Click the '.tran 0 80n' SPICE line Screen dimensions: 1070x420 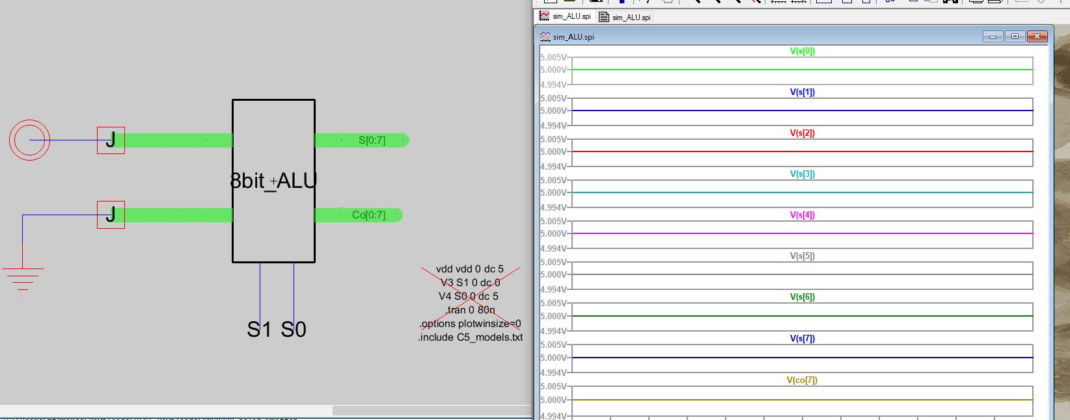[471, 310]
